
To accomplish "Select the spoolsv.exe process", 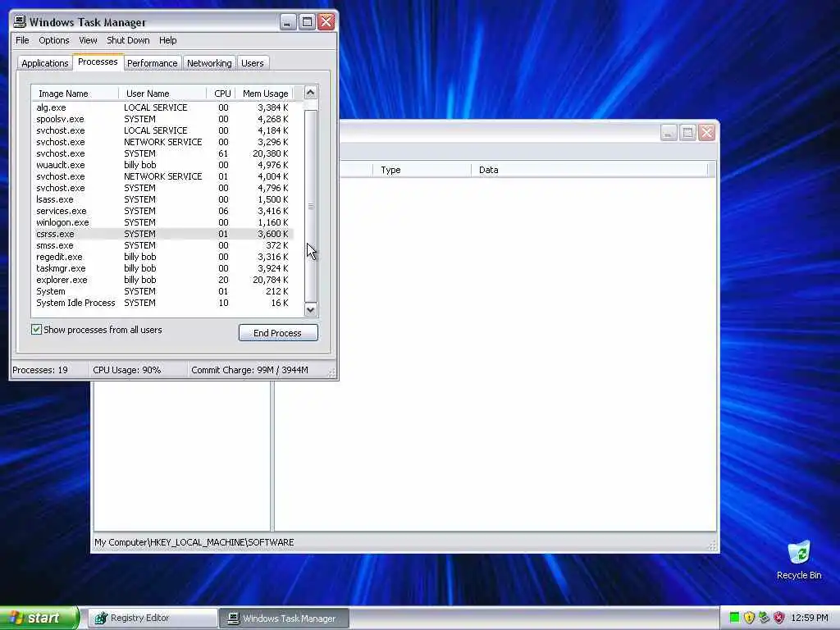I will [162, 119].
